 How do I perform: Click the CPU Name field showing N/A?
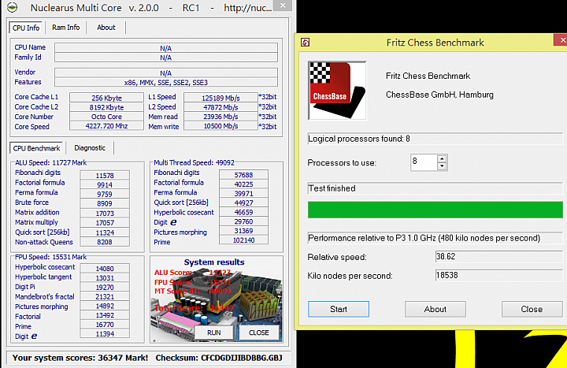pyautogui.click(x=166, y=48)
